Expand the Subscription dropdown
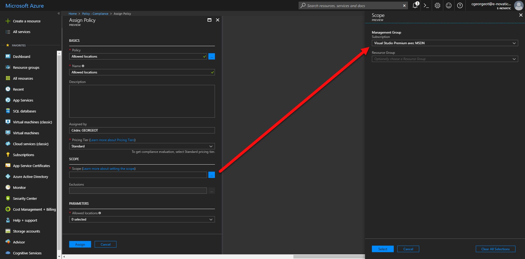This screenshot has width=525, height=259. tap(445, 43)
